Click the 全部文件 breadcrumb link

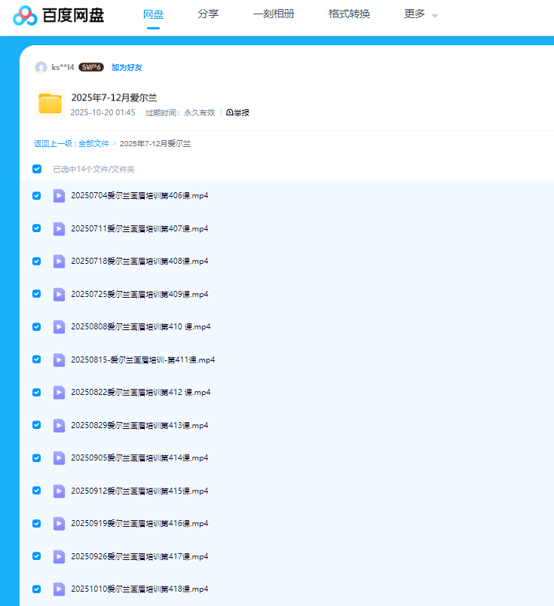(x=93, y=144)
